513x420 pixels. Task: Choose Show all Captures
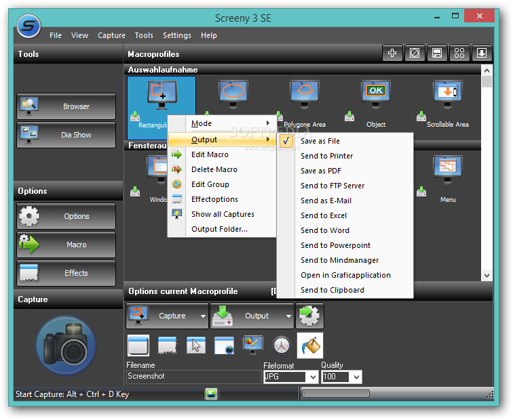tap(223, 214)
